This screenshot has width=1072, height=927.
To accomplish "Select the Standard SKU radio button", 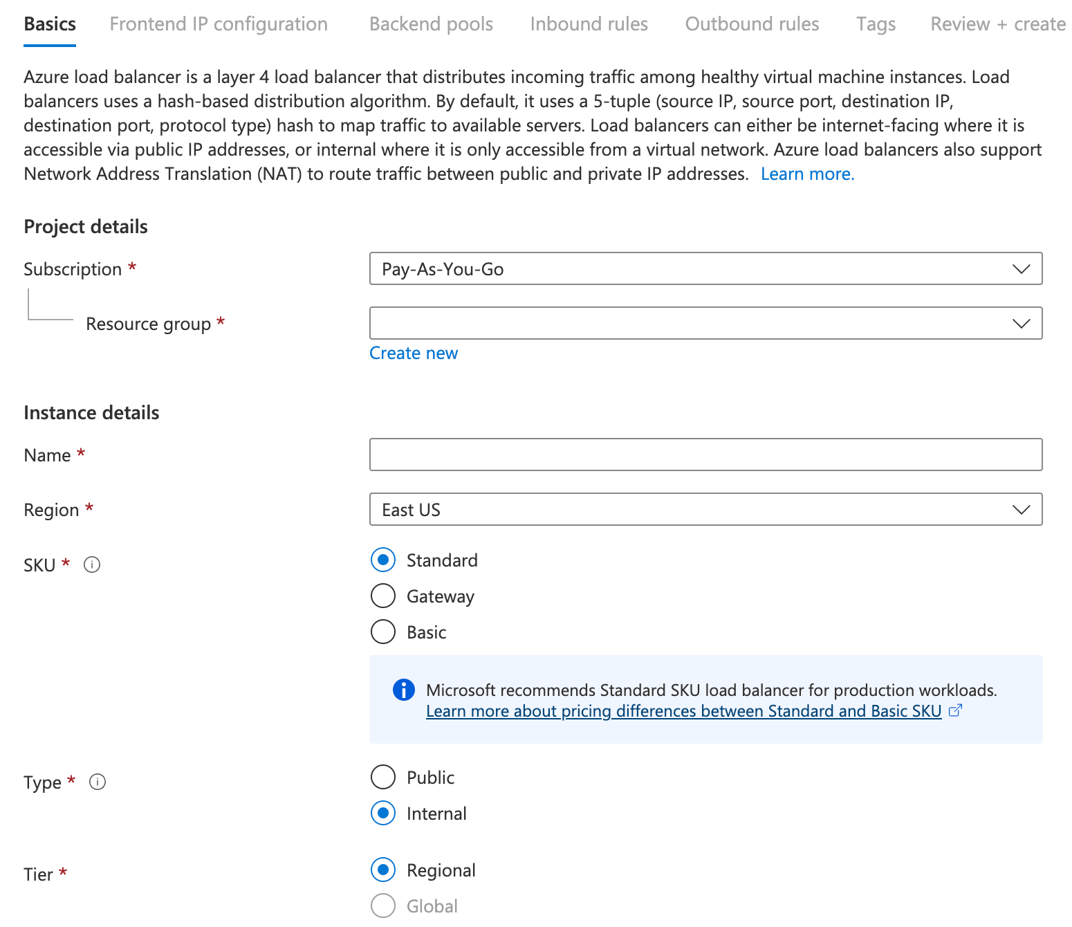I will (x=382, y=560).
